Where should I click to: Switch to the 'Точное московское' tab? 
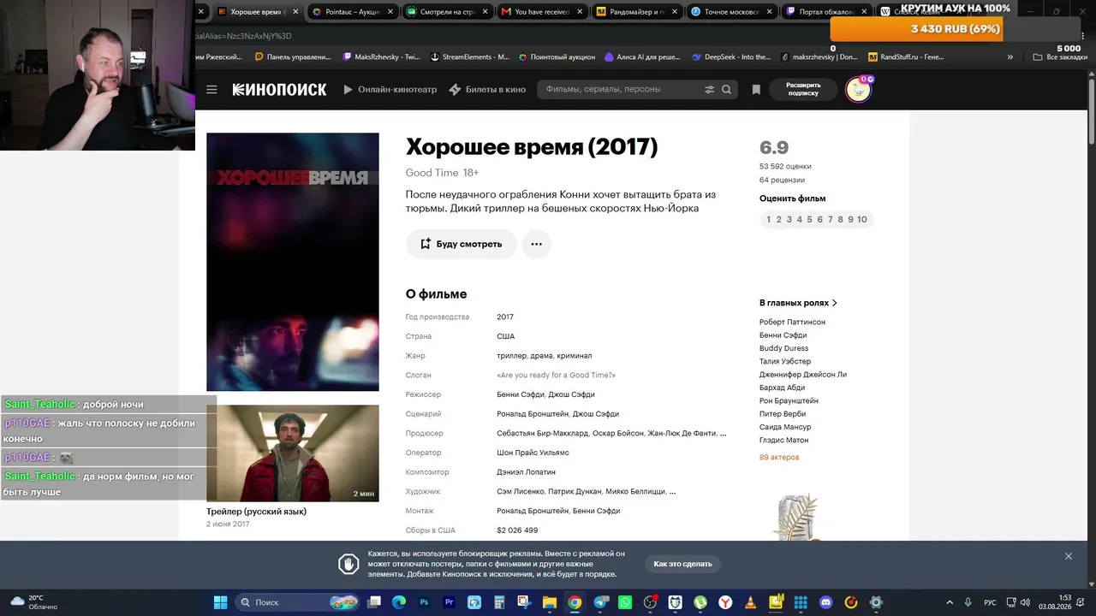(x=731, y=12)
